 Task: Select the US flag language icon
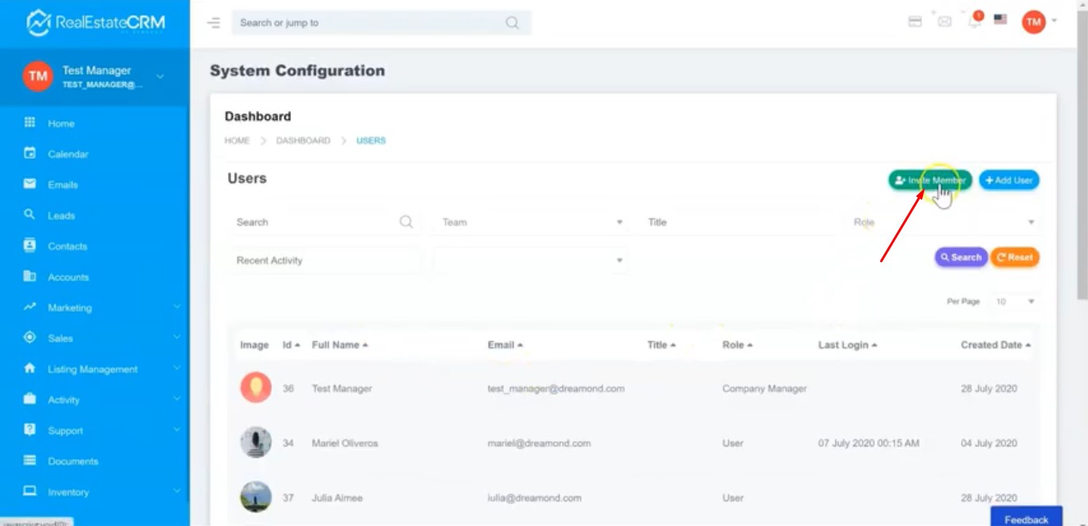[x=1000, y=20]
